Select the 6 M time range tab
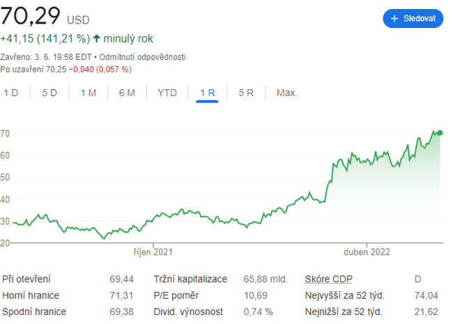This screenshot has height=324, width=453. [x=127, y=93]
